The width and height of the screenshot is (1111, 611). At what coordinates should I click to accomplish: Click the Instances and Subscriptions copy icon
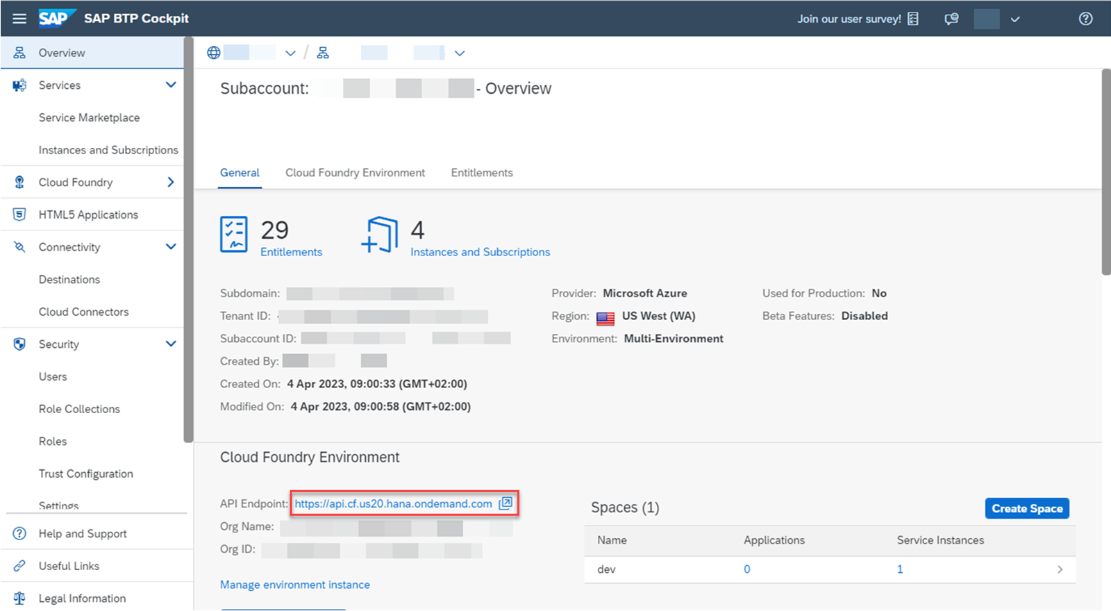click(380, 235)
